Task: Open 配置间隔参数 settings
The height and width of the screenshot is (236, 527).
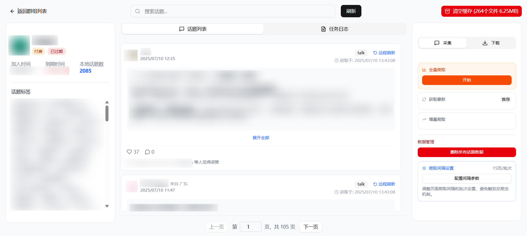Action: tap(467, 178)
